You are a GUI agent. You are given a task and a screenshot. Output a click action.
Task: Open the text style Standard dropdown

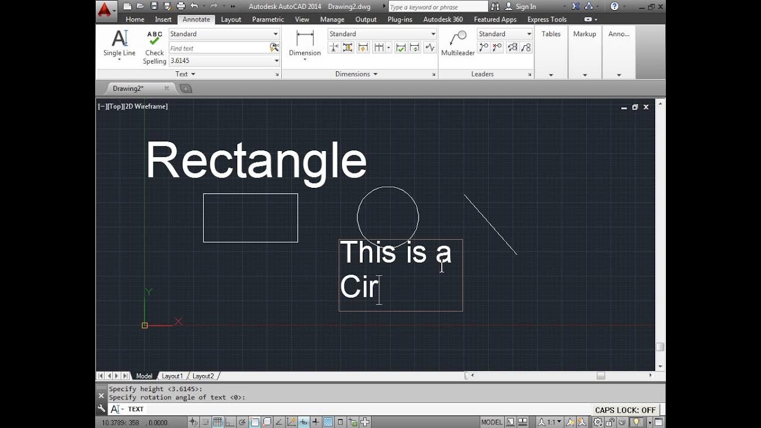(224, 34)
